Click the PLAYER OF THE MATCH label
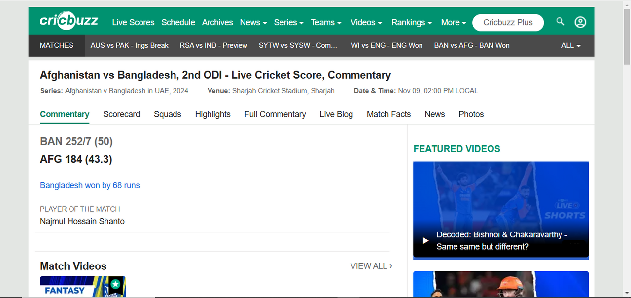Screen dimensions: 631x298 80,209
